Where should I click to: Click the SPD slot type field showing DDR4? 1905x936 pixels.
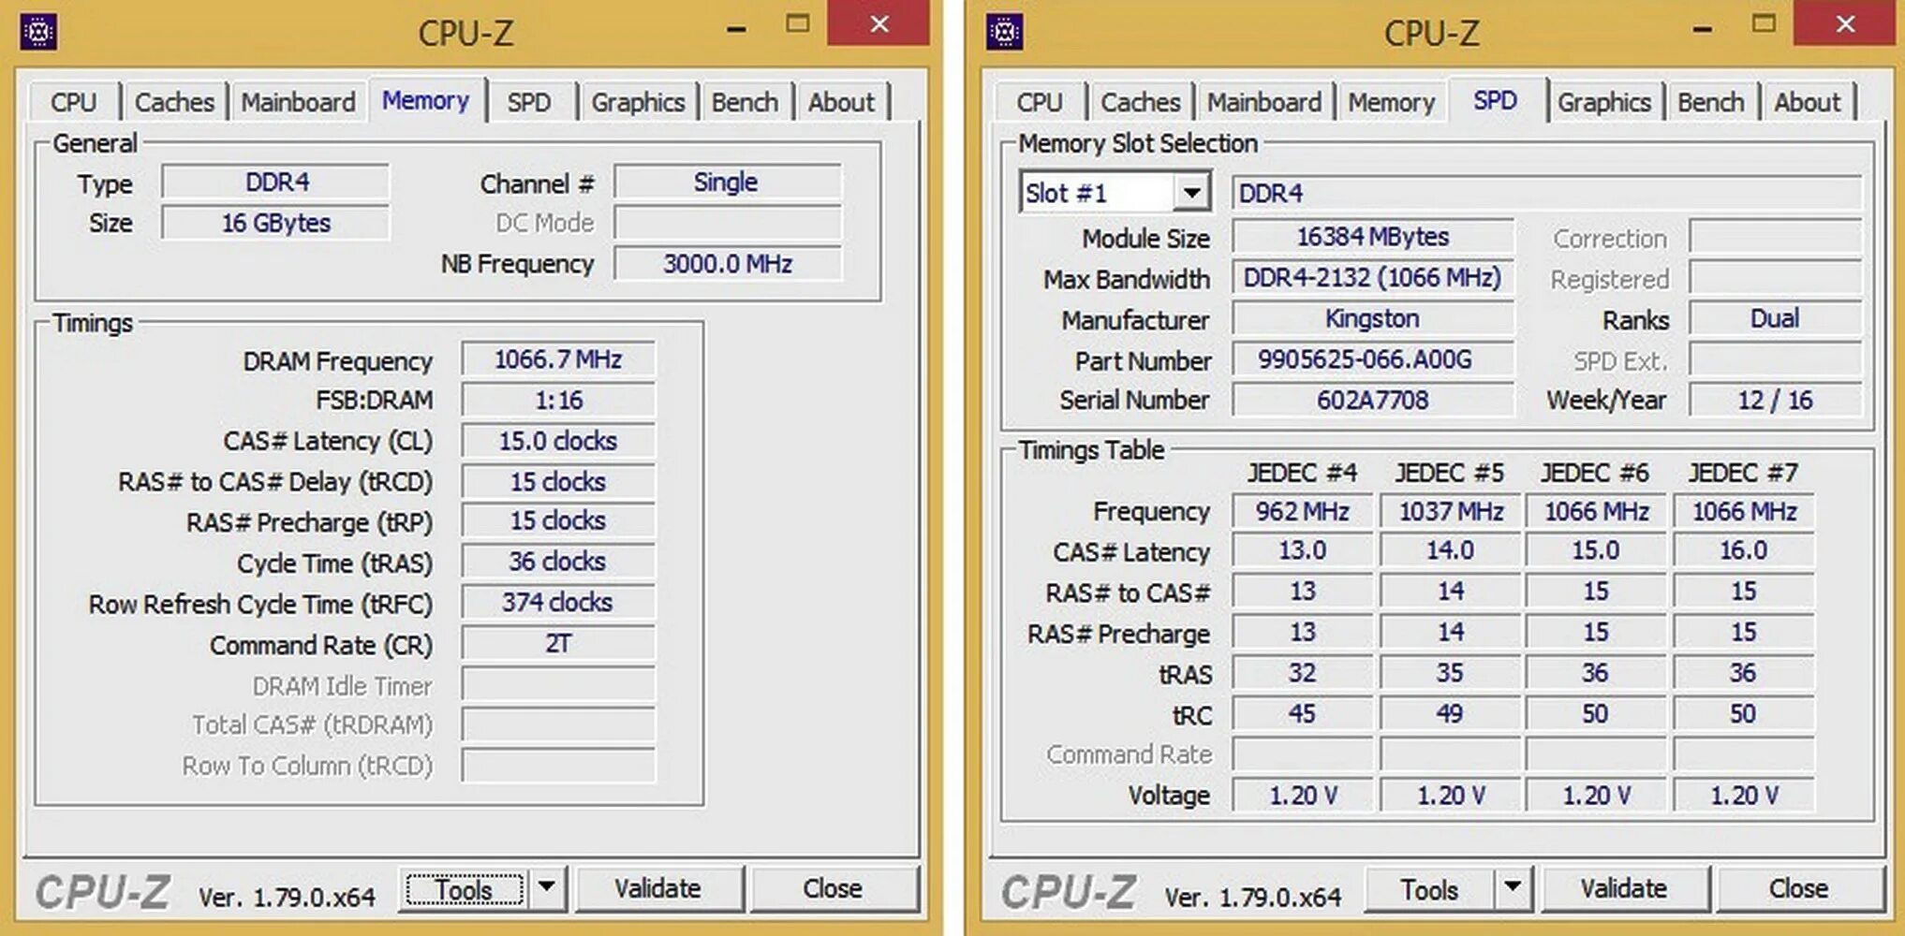coord(1547,193)
